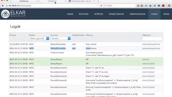The height and width of the screenshot is (97, 172).
Task: Click OK message in /client/1 row
Action: pos(87,59)
